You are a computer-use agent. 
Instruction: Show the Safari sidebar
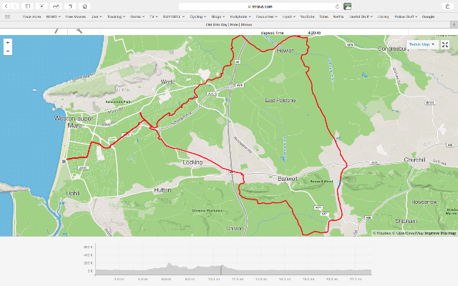pos(27,6)
